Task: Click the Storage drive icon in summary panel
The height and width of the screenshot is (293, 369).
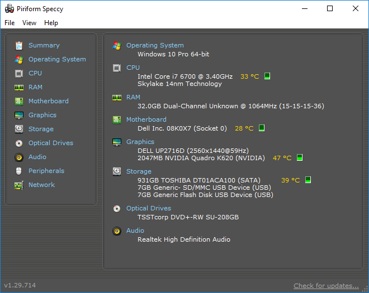Action: click(117, 171)
